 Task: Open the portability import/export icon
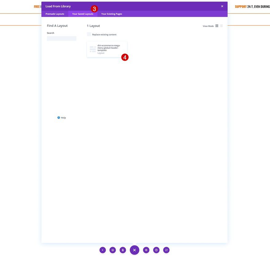click(166, 249)
